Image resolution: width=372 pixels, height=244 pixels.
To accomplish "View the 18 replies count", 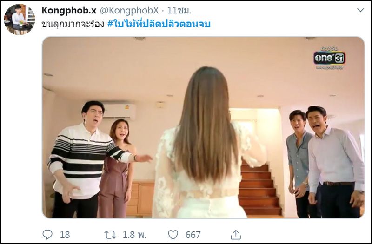I will tap(65, 235).
